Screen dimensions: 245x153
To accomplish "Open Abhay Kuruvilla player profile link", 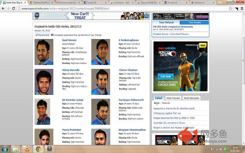I will point(71,70).
